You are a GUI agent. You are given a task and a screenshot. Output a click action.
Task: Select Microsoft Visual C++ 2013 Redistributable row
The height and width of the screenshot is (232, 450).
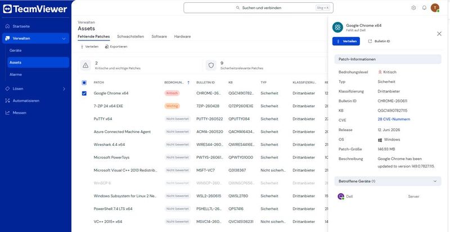[x=202, y=170]
